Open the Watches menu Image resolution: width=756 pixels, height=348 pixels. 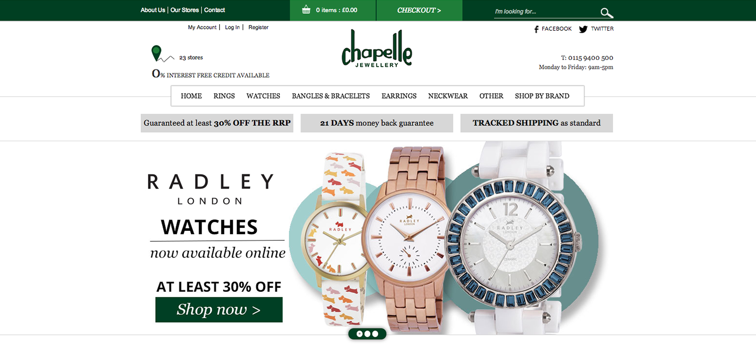[x=263, y=96]
